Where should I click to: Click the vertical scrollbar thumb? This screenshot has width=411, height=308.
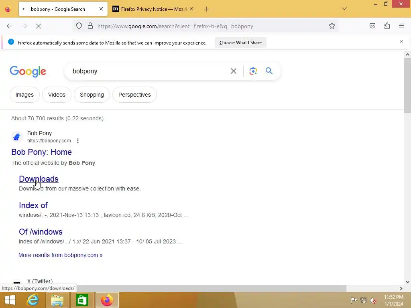tap(407, 86)
